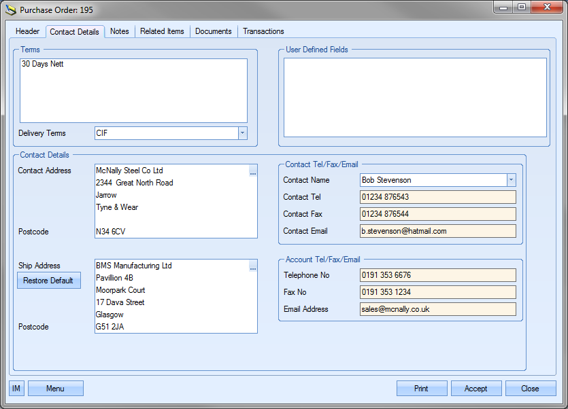568x409 pixels.
Task: Open Contact Address ellipsis lookup button
Action: coord(252,173)
